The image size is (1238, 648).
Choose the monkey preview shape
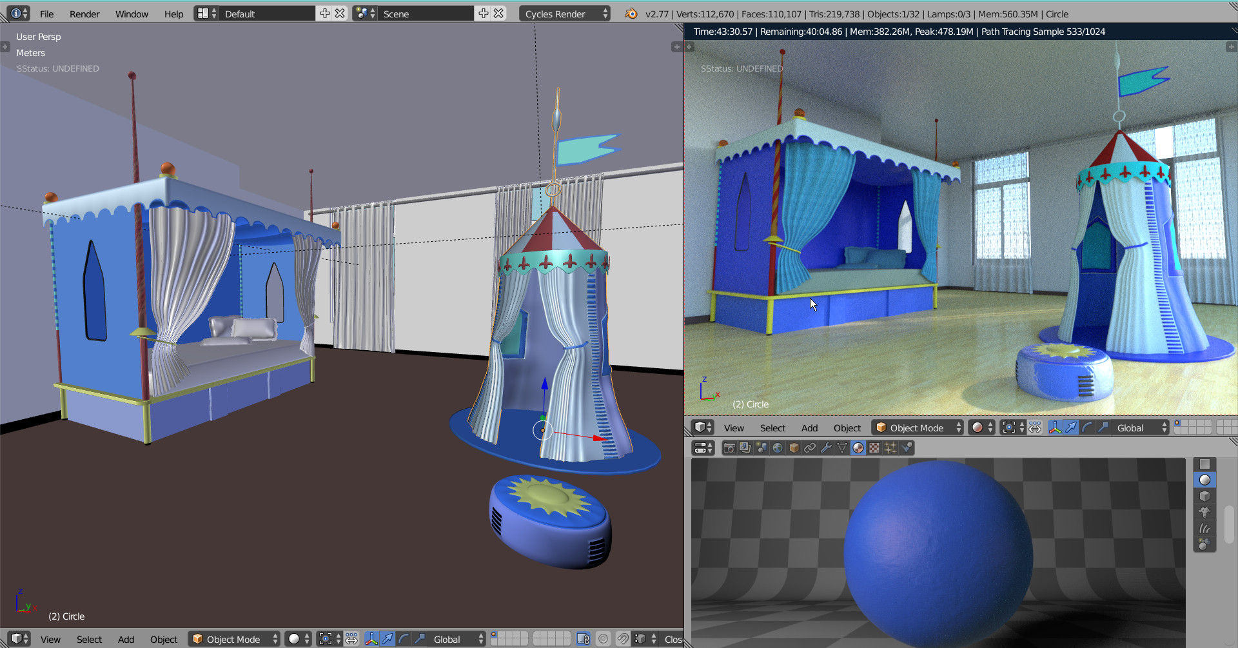1204,513
